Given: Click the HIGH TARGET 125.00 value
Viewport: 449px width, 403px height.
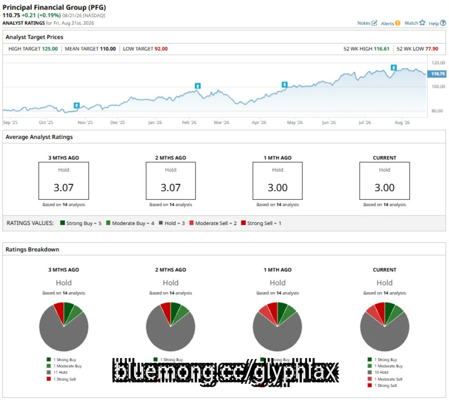Looking at the screenshot, I should (50, 49).
